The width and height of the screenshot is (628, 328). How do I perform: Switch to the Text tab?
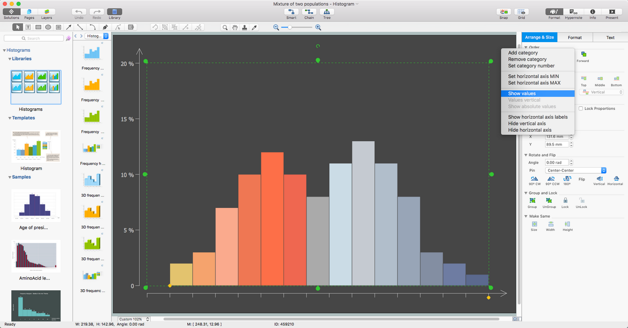click(x=610, y=37)
